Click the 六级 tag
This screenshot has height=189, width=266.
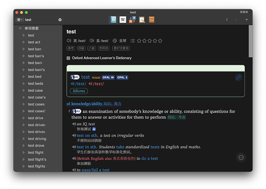[92, 48]
